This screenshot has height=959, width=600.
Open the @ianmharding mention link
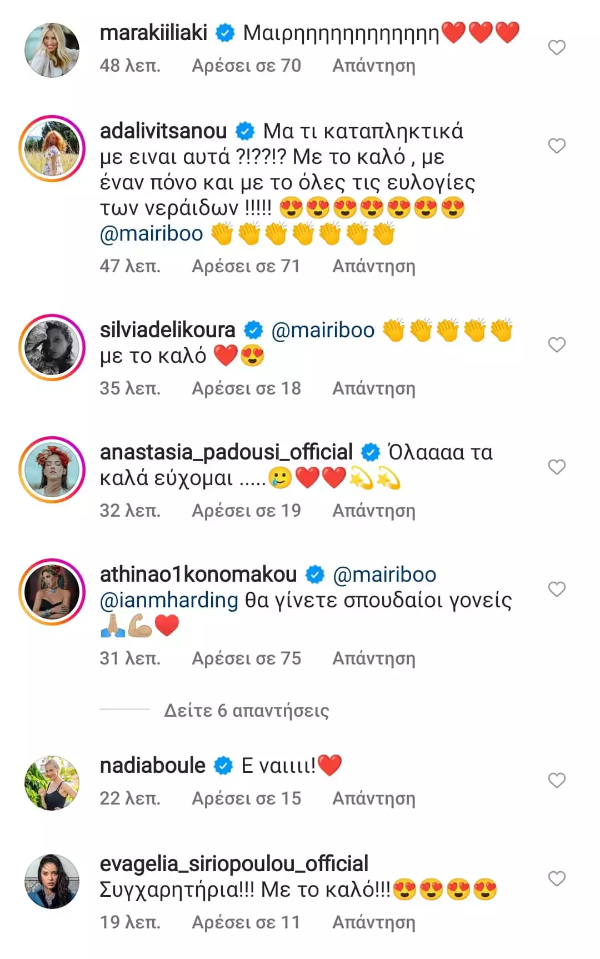point(169,601)
